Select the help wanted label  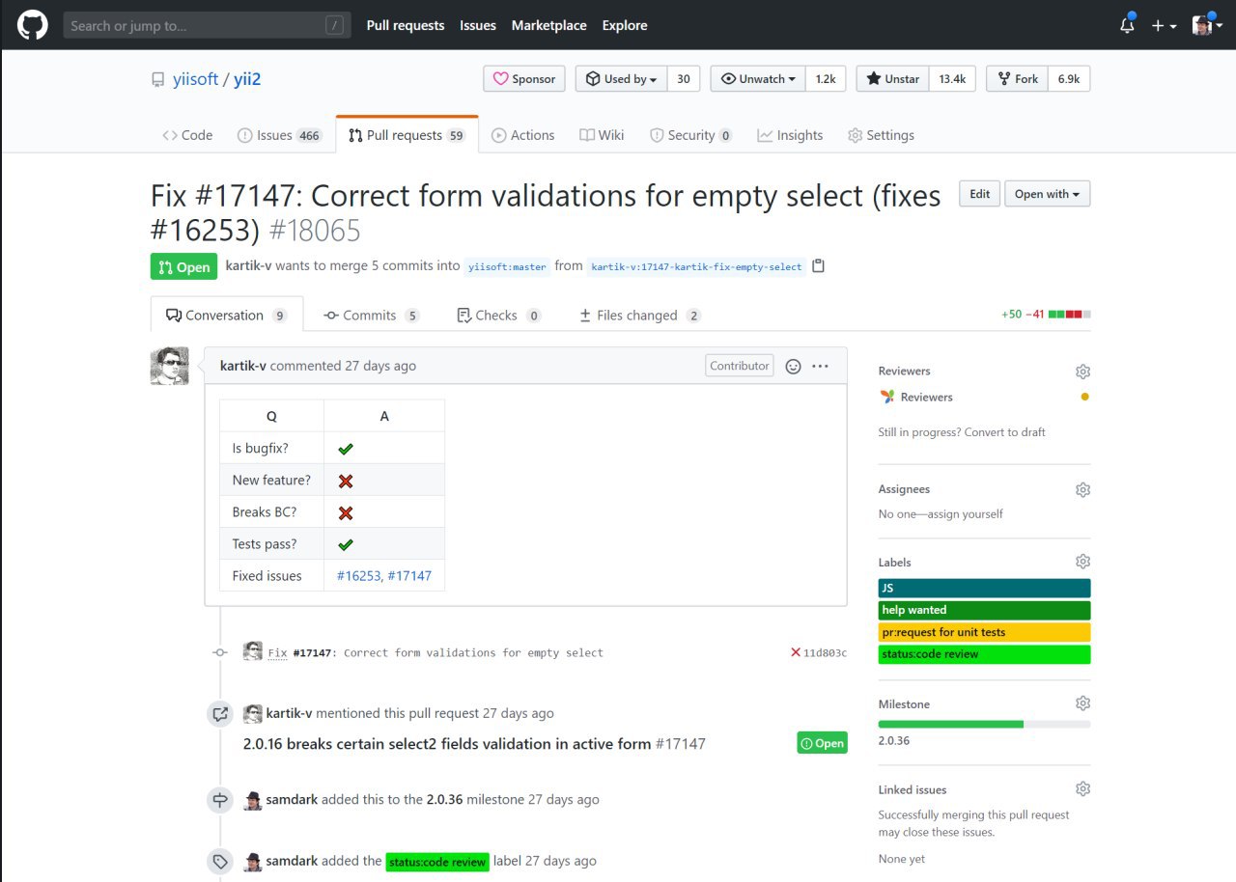tap(984, 610)
